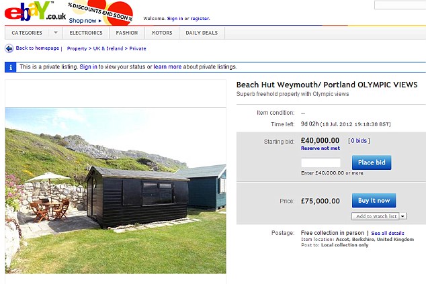Click the back arrow icon
The width and height of the screenshot is (426, 284).
pyautogui.click(x=9, y=48)
